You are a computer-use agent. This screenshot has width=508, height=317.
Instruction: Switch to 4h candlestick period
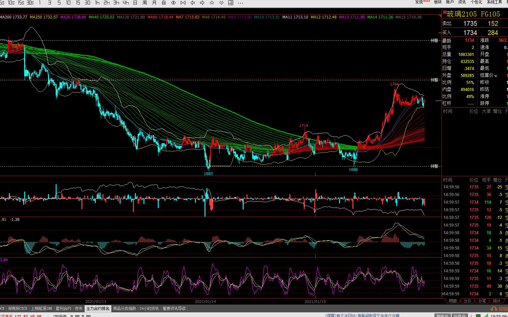pos(126,3)
